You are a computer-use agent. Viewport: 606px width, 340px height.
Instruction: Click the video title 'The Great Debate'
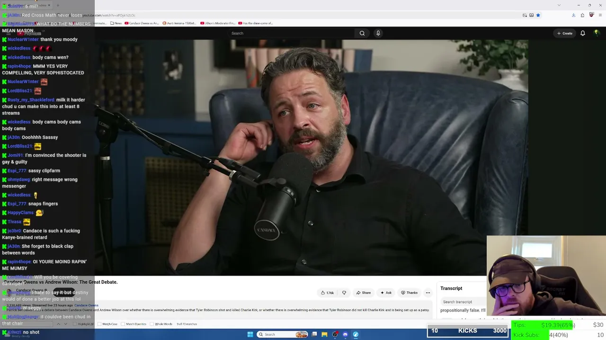coord(61,282)
